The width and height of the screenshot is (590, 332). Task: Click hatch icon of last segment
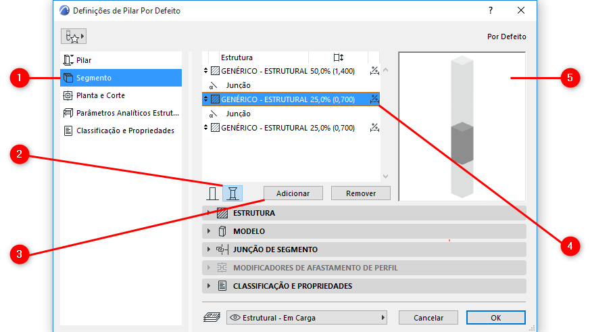(215, 128)
